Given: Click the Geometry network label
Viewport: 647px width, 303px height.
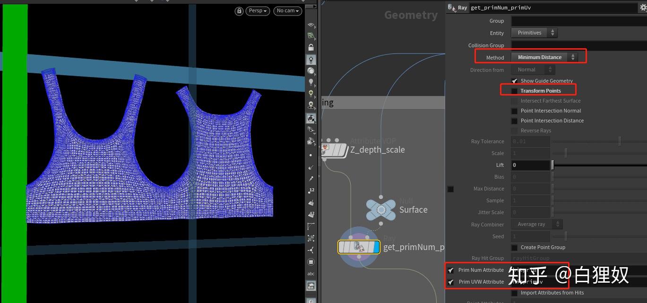Looking at the screenshot, I should (x=411, y=15).
